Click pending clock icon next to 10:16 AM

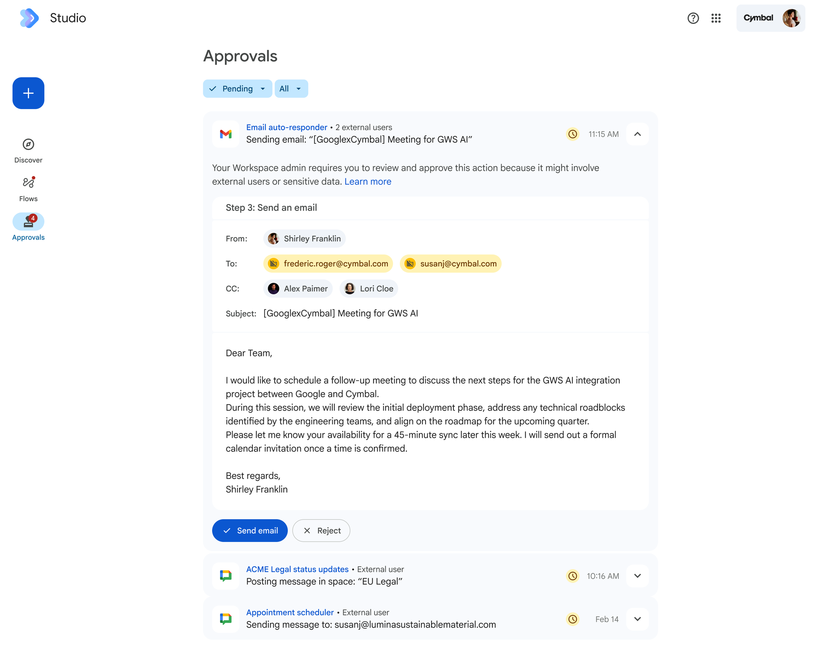pos(573,575)
